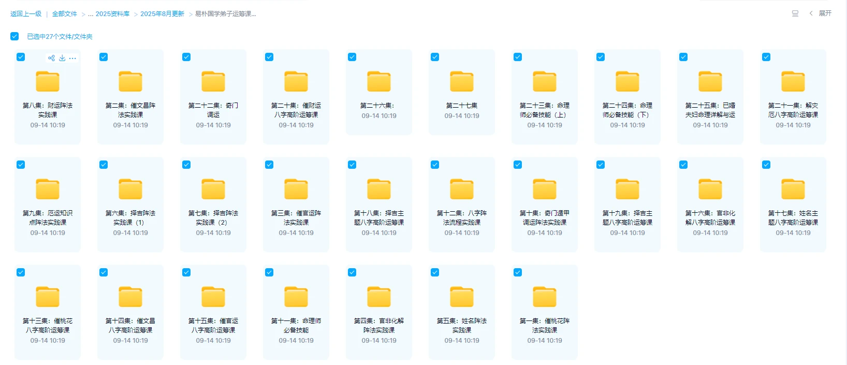Deselect checkbox for 第十三集：催桃花 folder

point(21,272)
